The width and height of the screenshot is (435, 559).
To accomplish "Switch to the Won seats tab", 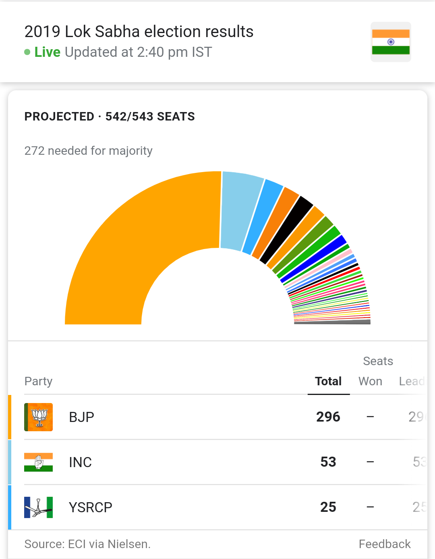I will [x=370, y=381].
